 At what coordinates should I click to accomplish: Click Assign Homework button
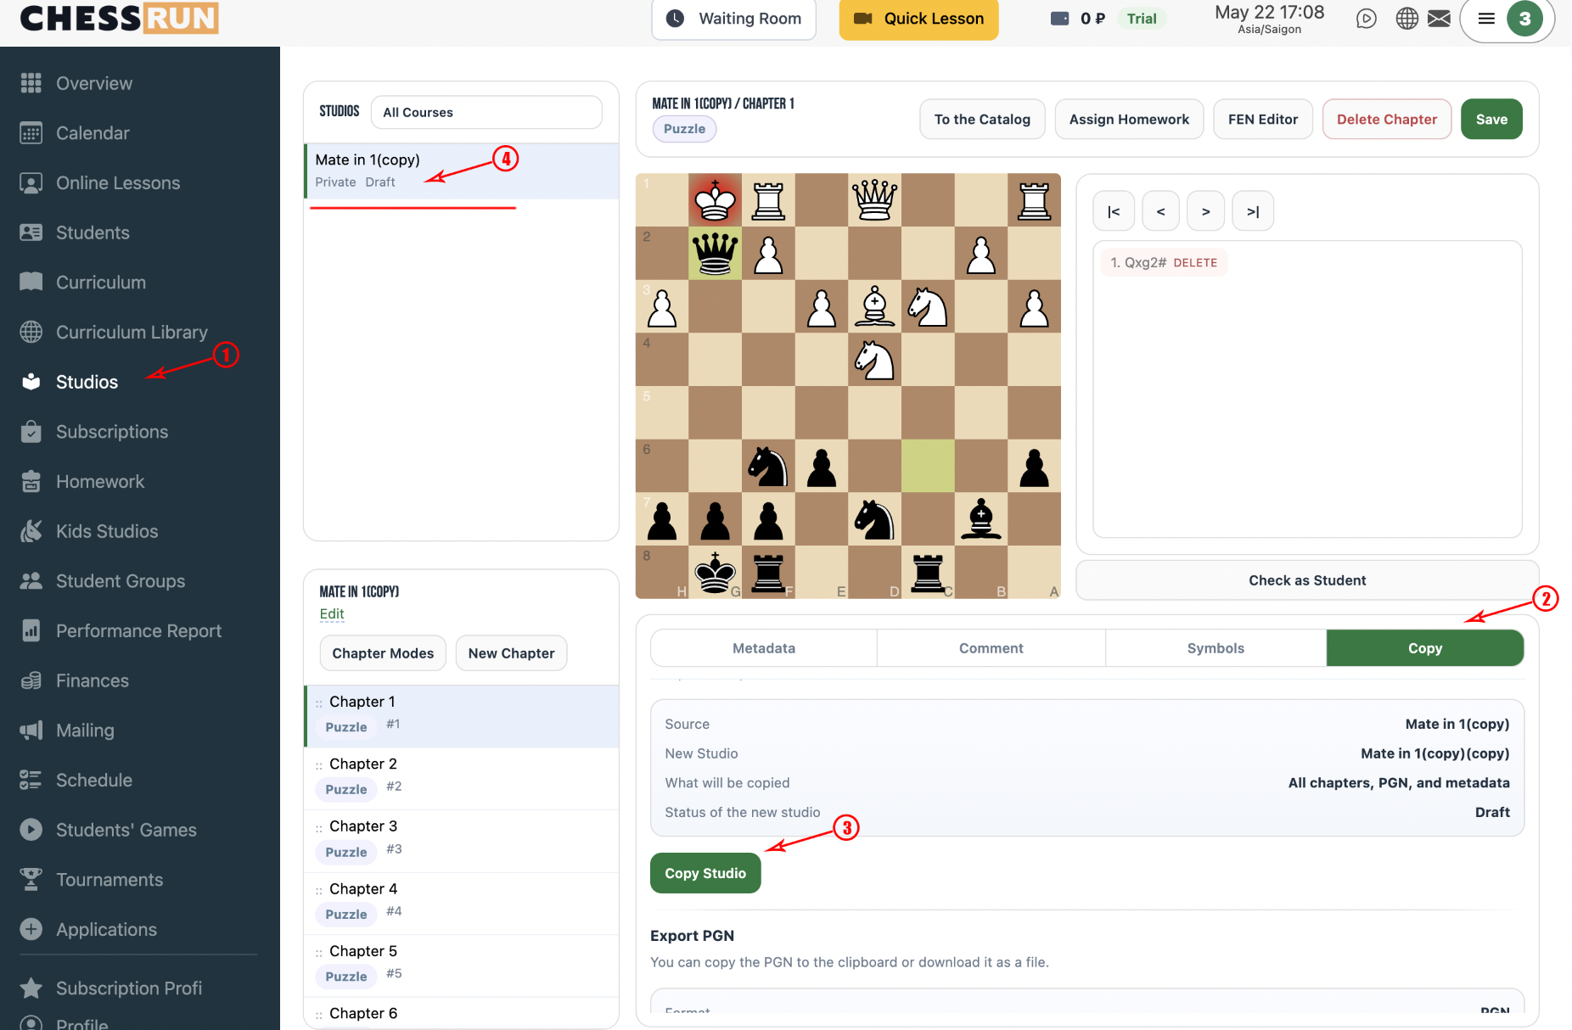[x=1129, y=120]
